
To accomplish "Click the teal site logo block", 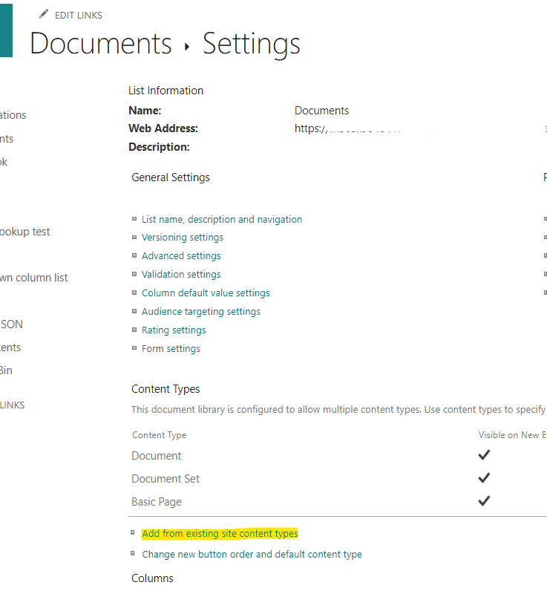I will (6, 30).
